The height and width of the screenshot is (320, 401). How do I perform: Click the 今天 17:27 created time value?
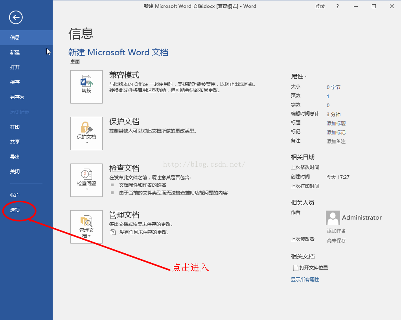point(338,177)
